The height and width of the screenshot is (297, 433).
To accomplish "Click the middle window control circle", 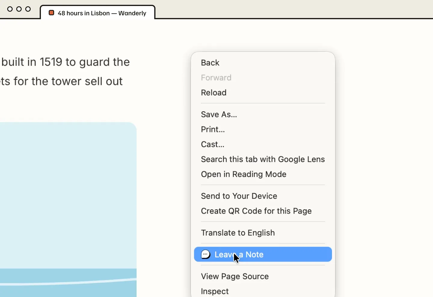I will point(19,9).
